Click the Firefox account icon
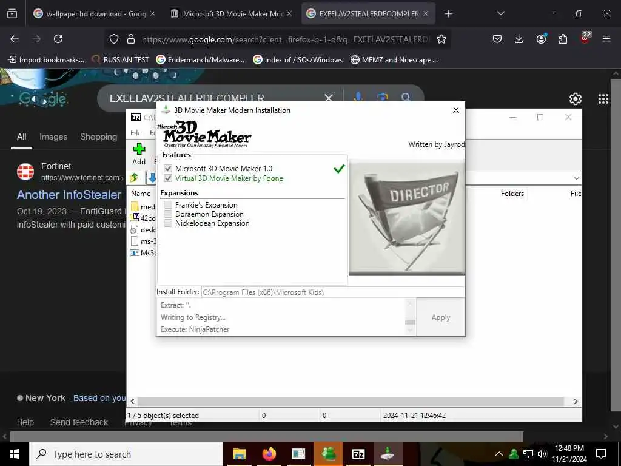This screenshot has width=621, height=466. point(541,39)
